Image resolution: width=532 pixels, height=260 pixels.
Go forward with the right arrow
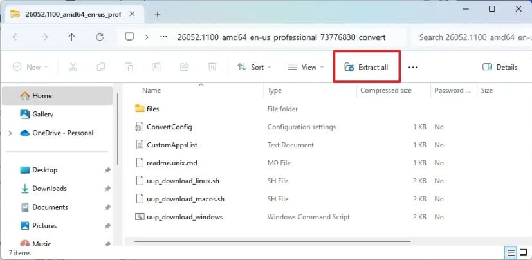click(44, 37)
